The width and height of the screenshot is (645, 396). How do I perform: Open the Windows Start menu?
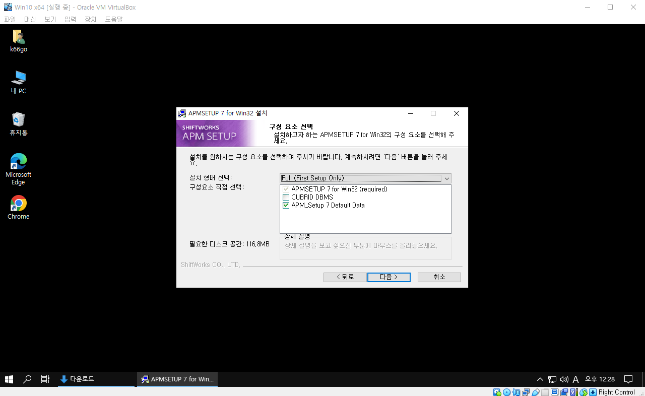click(x=9, y=379)
